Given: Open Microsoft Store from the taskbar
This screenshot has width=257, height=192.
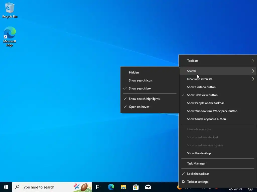Looking at the screenshot, I should pyautogui.click(x=136, y=187).
